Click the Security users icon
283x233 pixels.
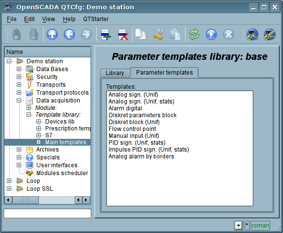point(29,77)
